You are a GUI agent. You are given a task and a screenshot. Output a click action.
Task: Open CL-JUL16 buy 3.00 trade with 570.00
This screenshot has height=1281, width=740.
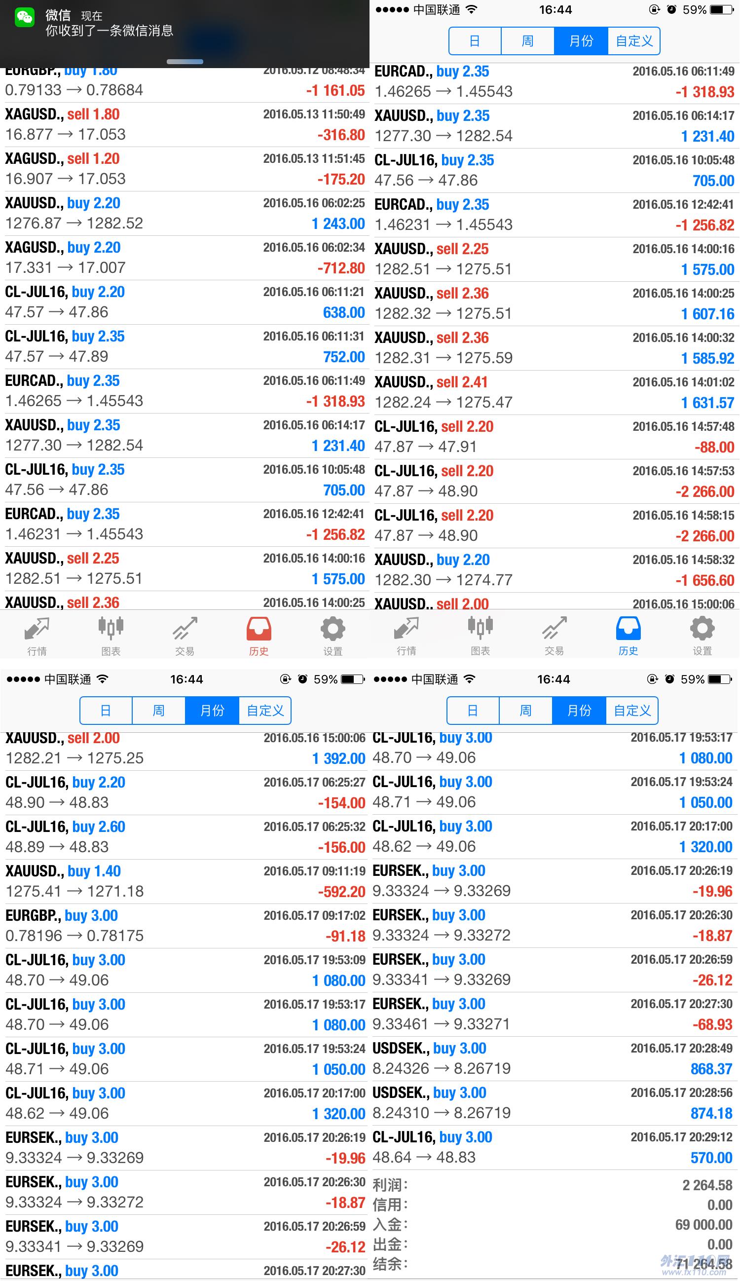point(555,1148)
